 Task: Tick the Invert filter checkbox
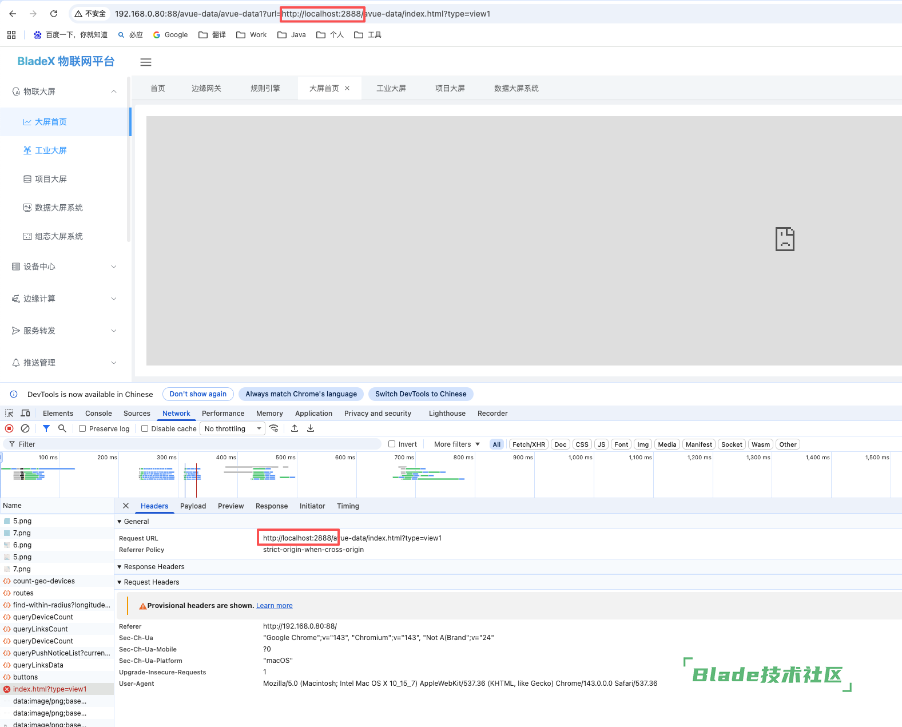tap(392, 444)
